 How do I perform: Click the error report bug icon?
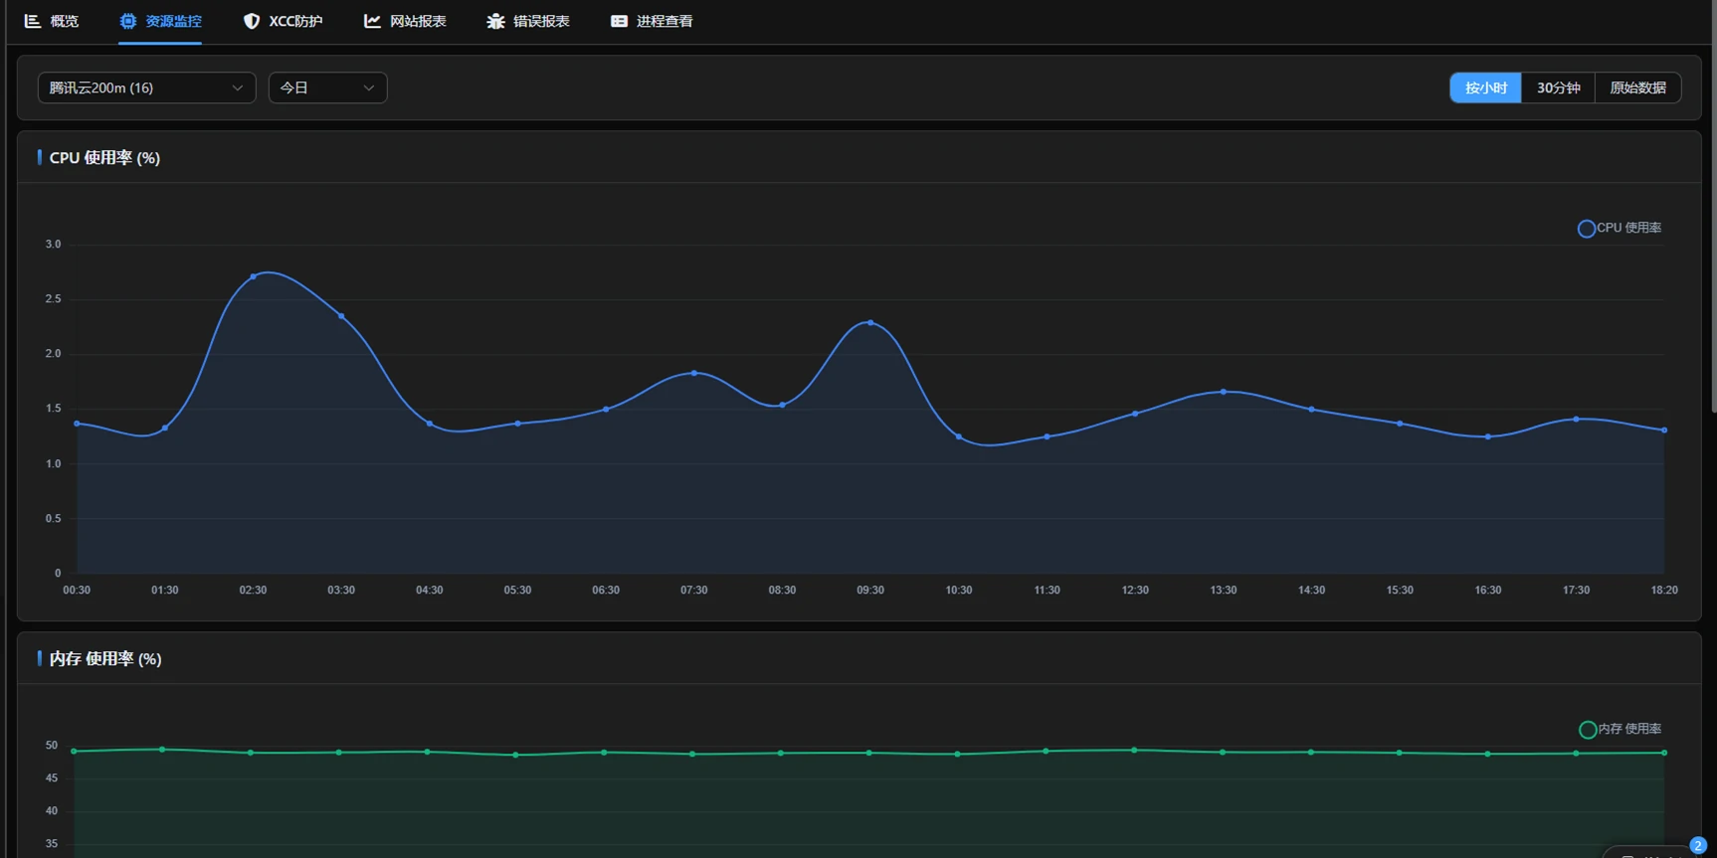[495, 21]
